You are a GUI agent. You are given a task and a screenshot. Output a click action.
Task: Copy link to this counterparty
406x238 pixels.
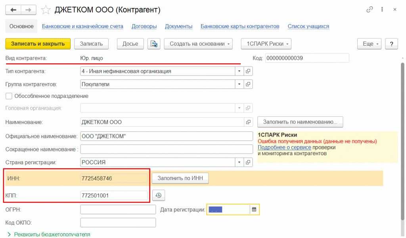tap(370, 10)
